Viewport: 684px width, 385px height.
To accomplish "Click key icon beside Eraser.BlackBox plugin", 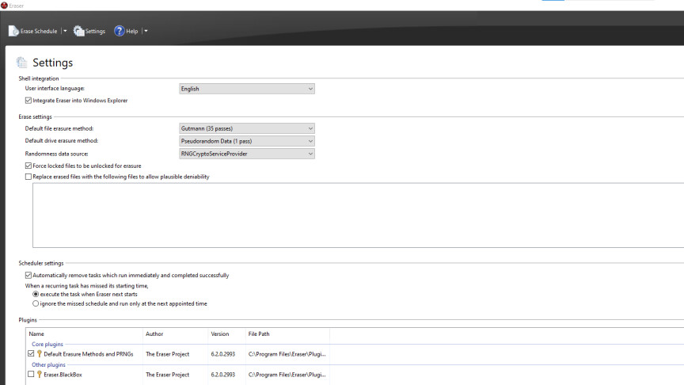I will pos(40,375).
